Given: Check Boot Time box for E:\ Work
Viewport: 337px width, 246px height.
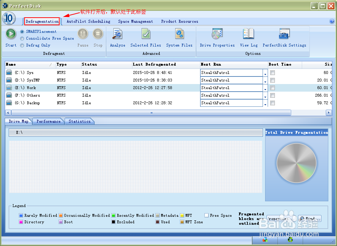Looking at the screenshot, I should pyautogui.click(x=272, y=88).
